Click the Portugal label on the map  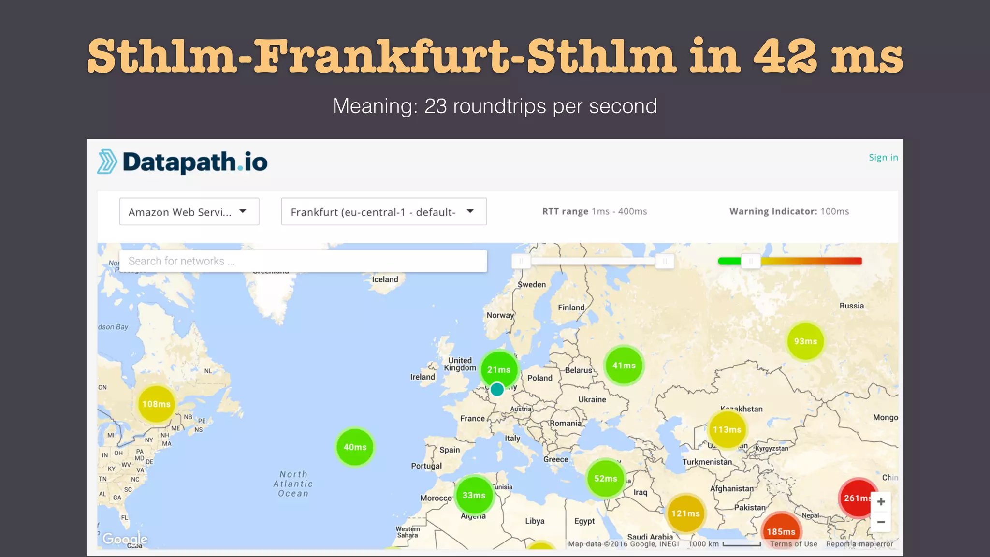coord(426,466)
